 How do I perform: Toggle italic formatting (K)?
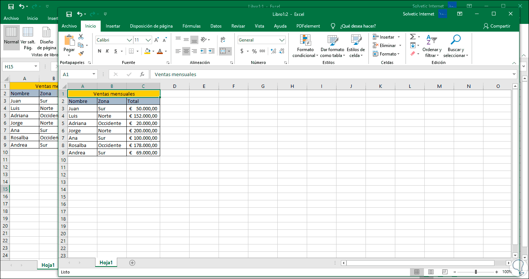click(x=108, y=51)
